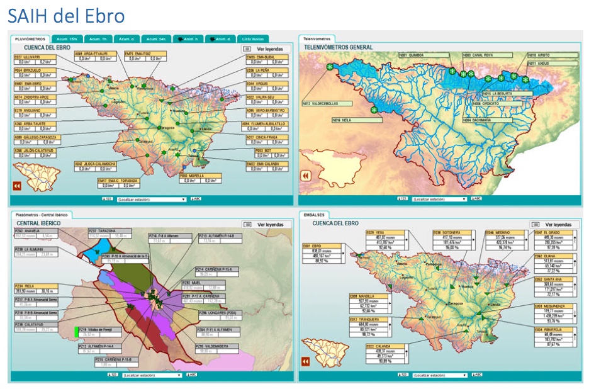Click the back arrow in the Pluviómetros panel

17,186
